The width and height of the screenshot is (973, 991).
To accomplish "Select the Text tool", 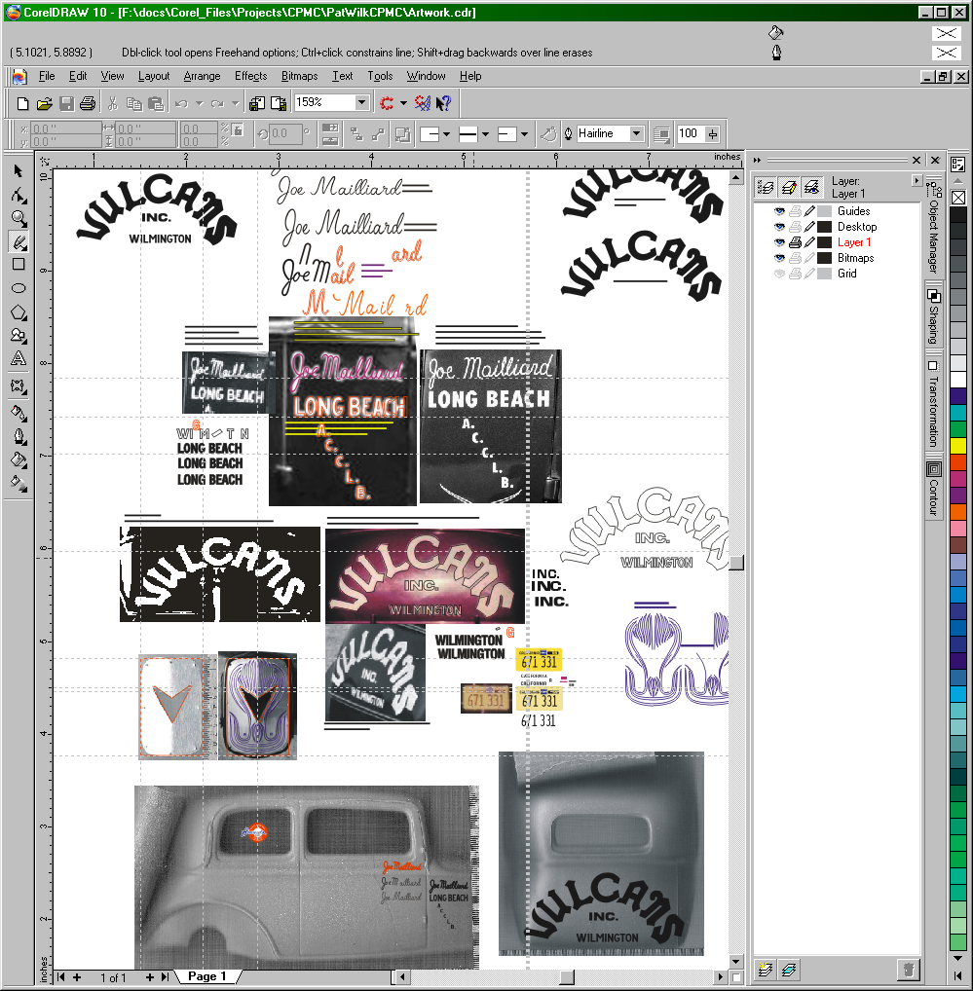I will 19,359.
